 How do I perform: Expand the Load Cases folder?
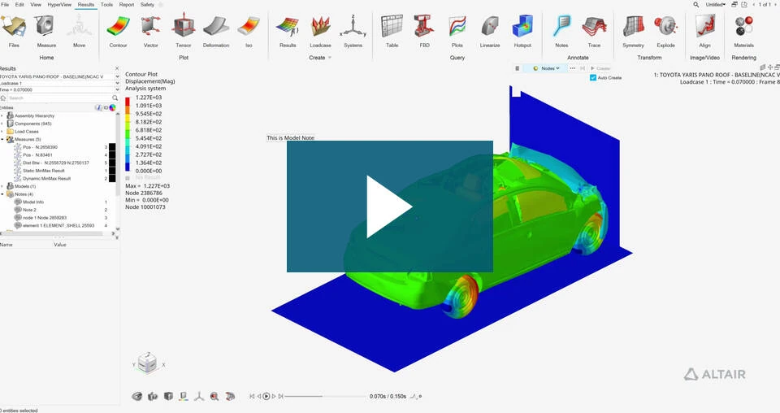click(2, 132)
